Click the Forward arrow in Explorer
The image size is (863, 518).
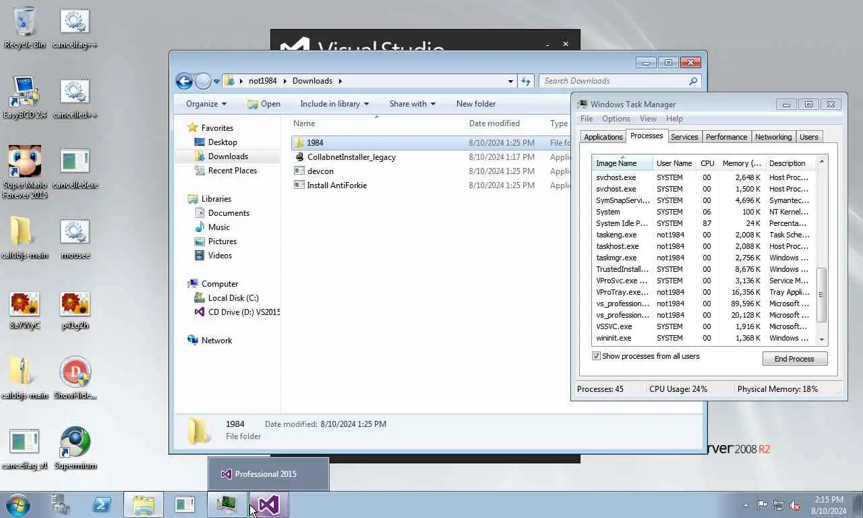tap(203, 81)
